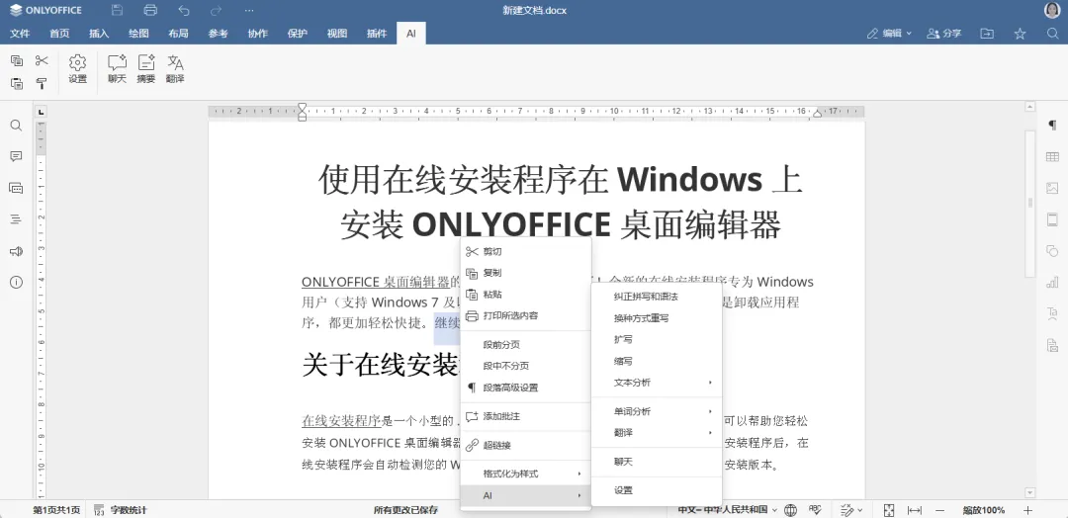Click the AI entry in context menu
The height and width of the screenshot is (518, 1068).
pyautogui.click(x=526, y=495)
